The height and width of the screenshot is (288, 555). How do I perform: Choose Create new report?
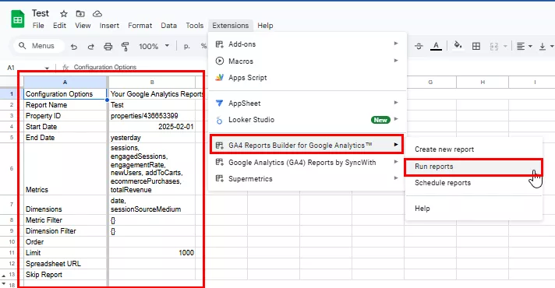tap(474, 149)
